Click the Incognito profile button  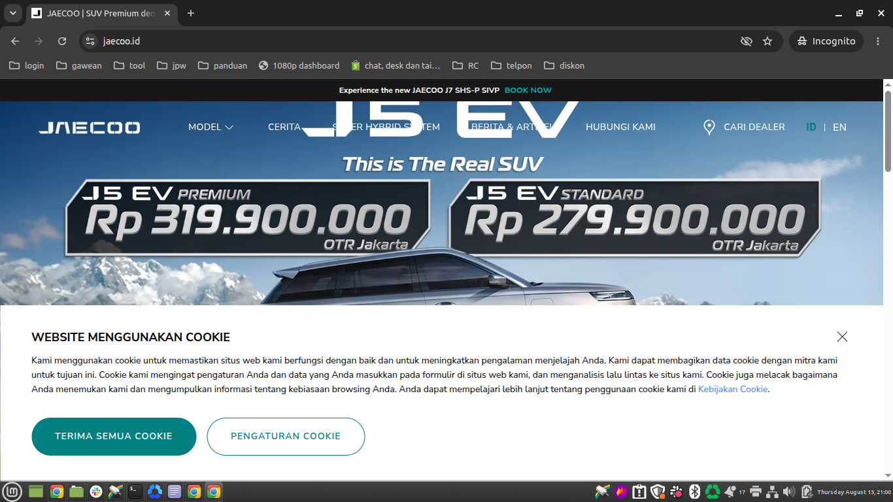point(826,41)
